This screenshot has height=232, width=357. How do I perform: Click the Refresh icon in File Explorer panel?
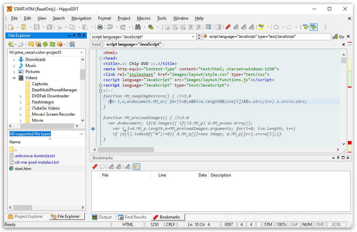[x=45, y=44]
